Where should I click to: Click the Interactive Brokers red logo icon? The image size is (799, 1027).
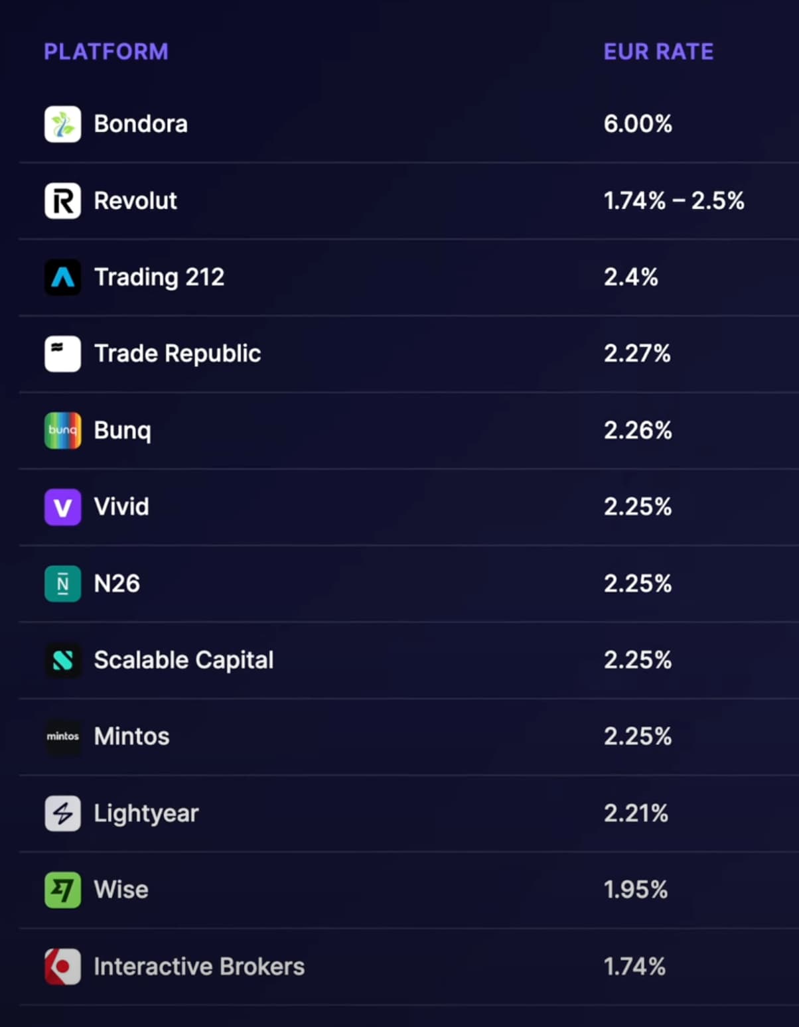point(62,967)
